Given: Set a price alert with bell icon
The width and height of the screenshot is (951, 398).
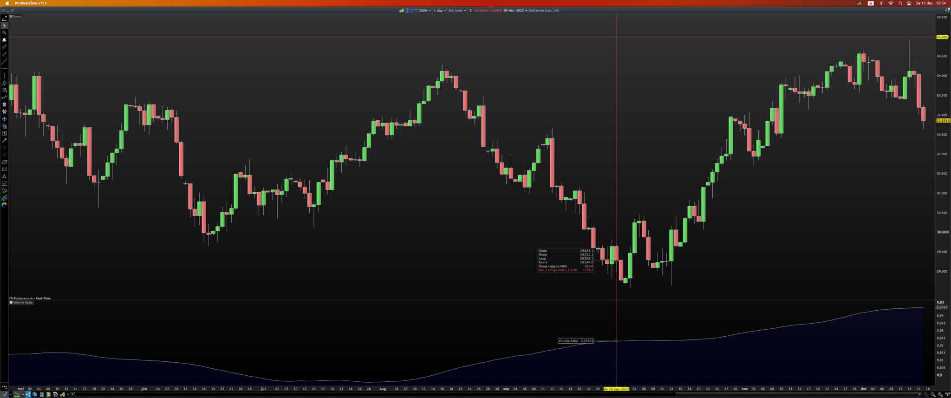Looking at the screenshot, I should 4,40.
